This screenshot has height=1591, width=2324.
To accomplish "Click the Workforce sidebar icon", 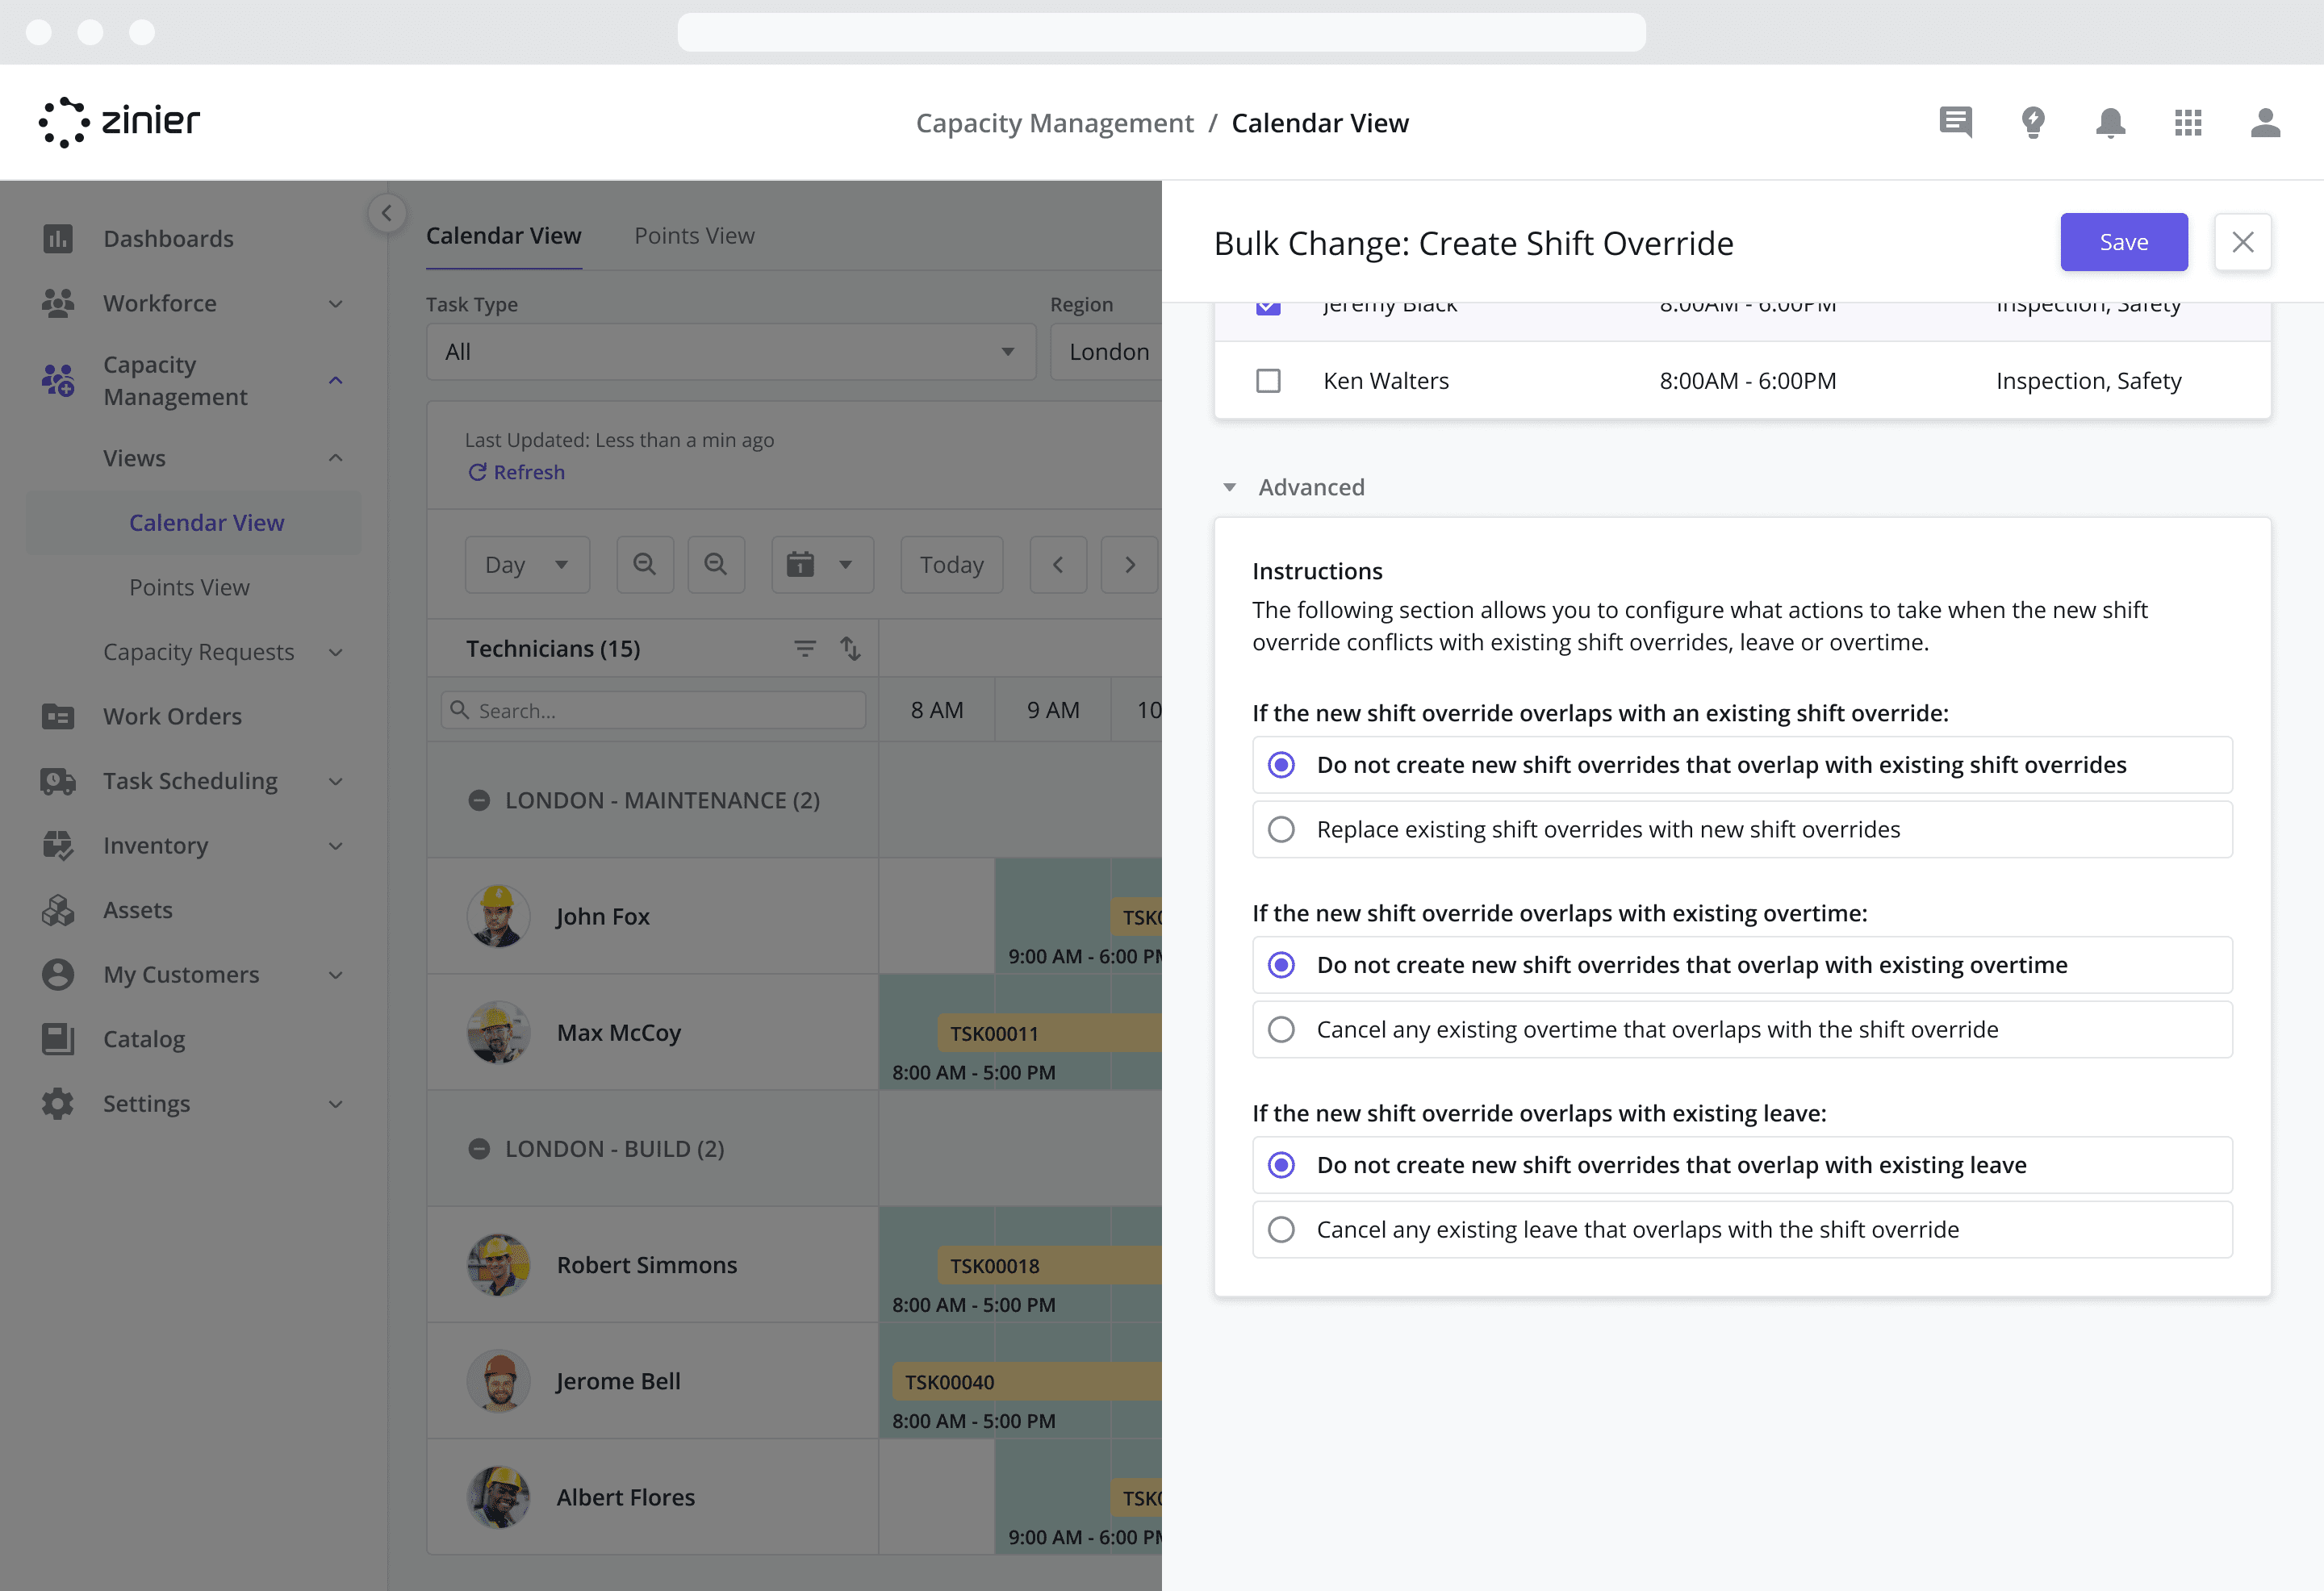I will click(x=58, y=303).
